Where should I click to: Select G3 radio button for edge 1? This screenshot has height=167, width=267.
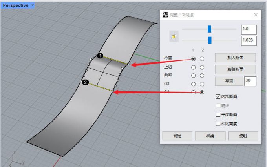tap(193, 84)
